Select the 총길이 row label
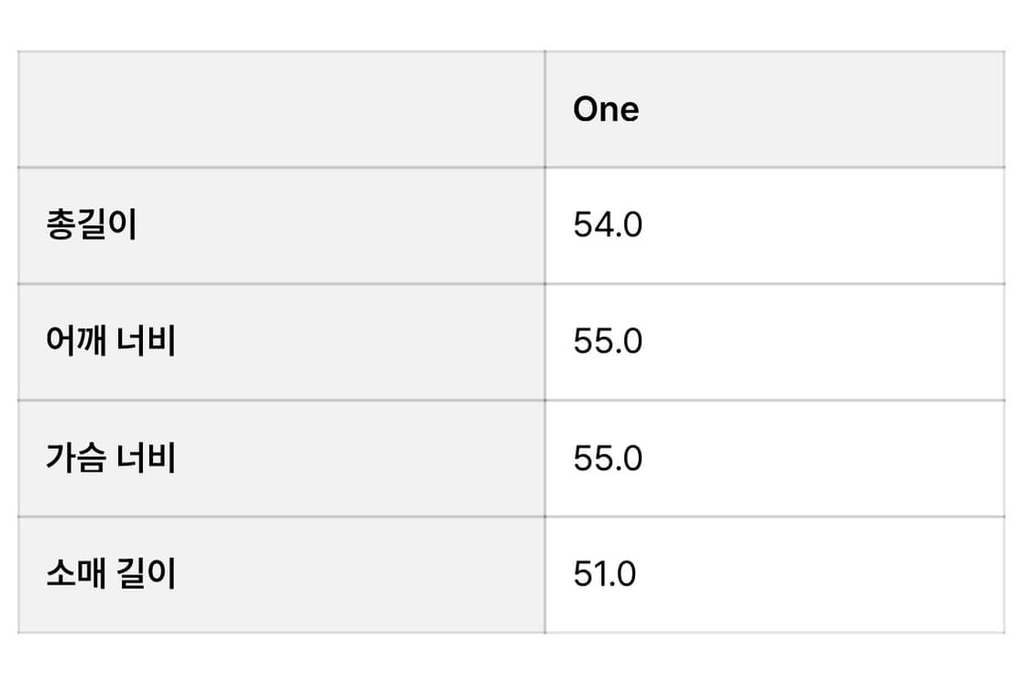This screenshot has width=1031, height=676. pyautogui.click(x=91, y=224)
